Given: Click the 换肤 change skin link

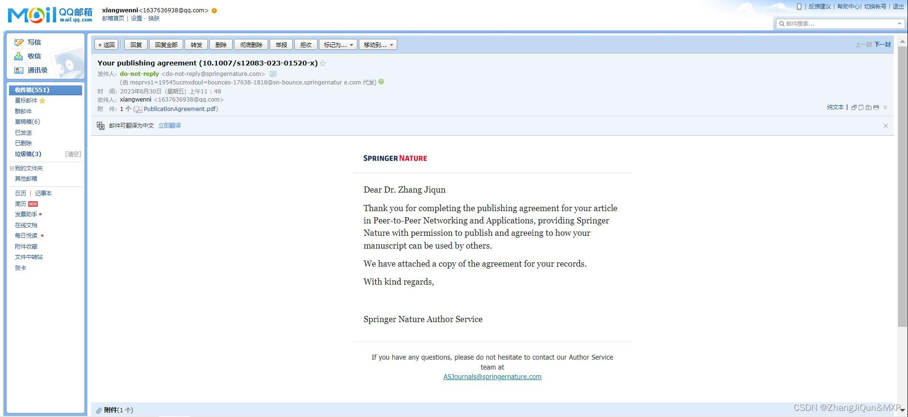Looking at the screenshot, I should pos(154,19).
